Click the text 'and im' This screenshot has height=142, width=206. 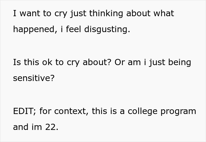click(28, 127)
